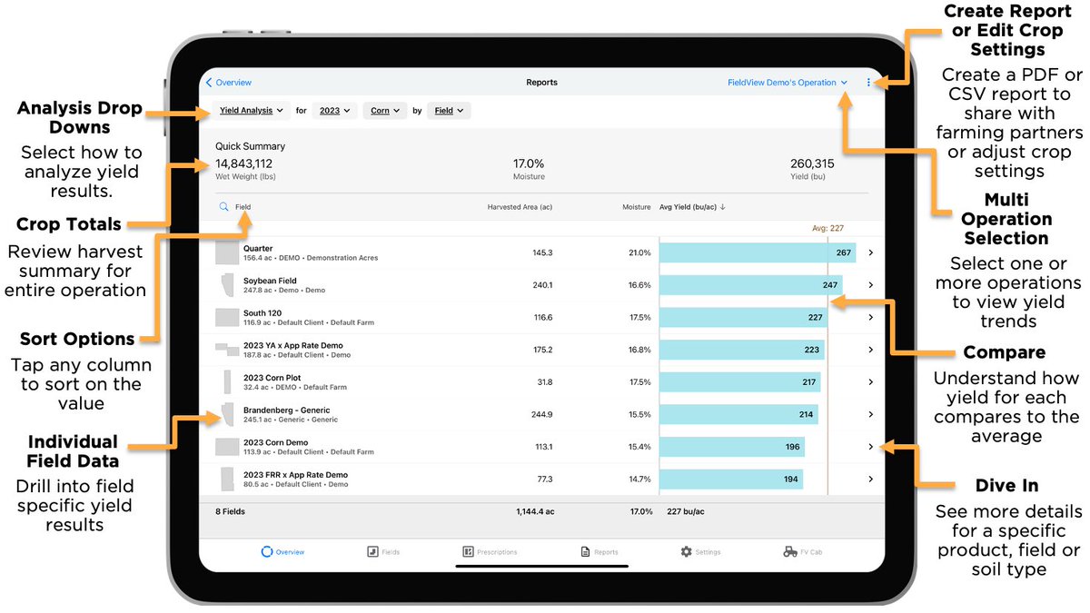Open the 'by Field' grouping dropdown

click(x=449, y=111)
